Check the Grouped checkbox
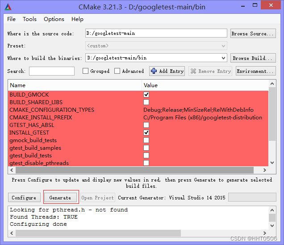The width and height of the screenshot is (284, 245). click(85, 71)
